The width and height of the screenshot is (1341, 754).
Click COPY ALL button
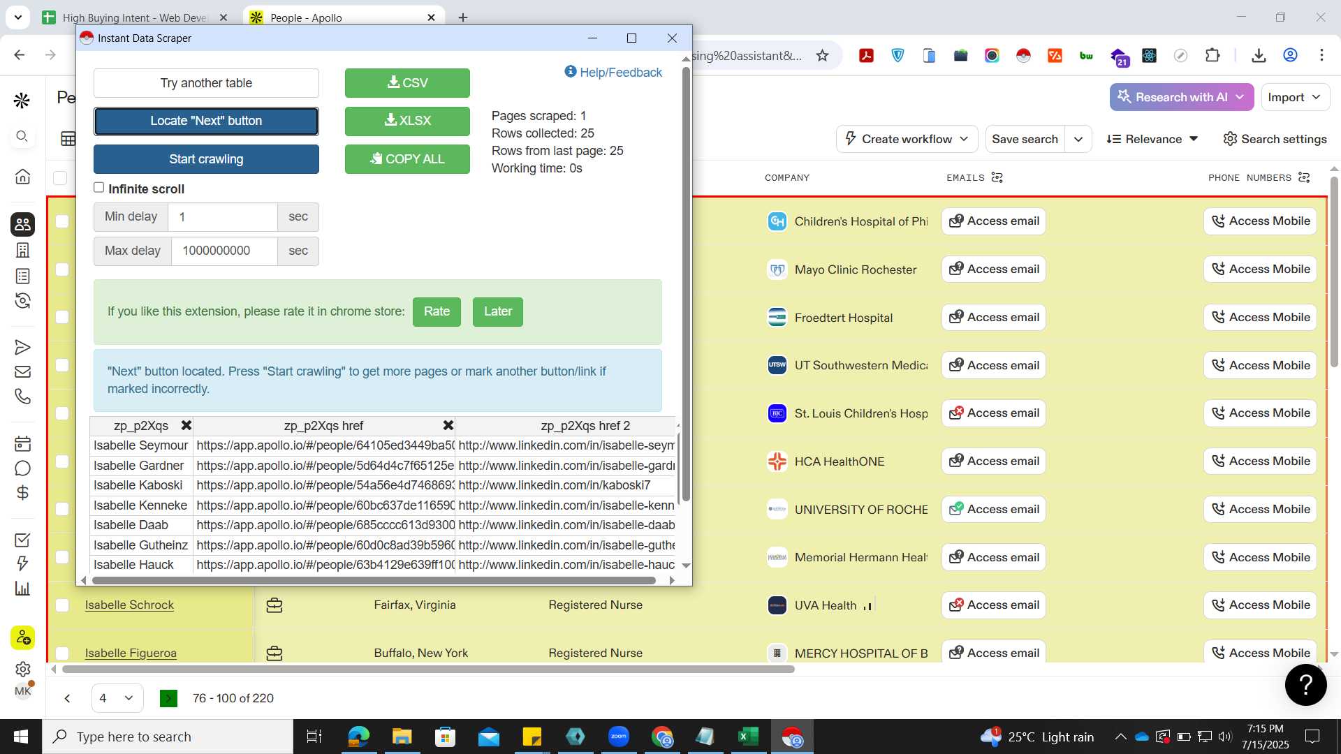click(x=407, y=159)
